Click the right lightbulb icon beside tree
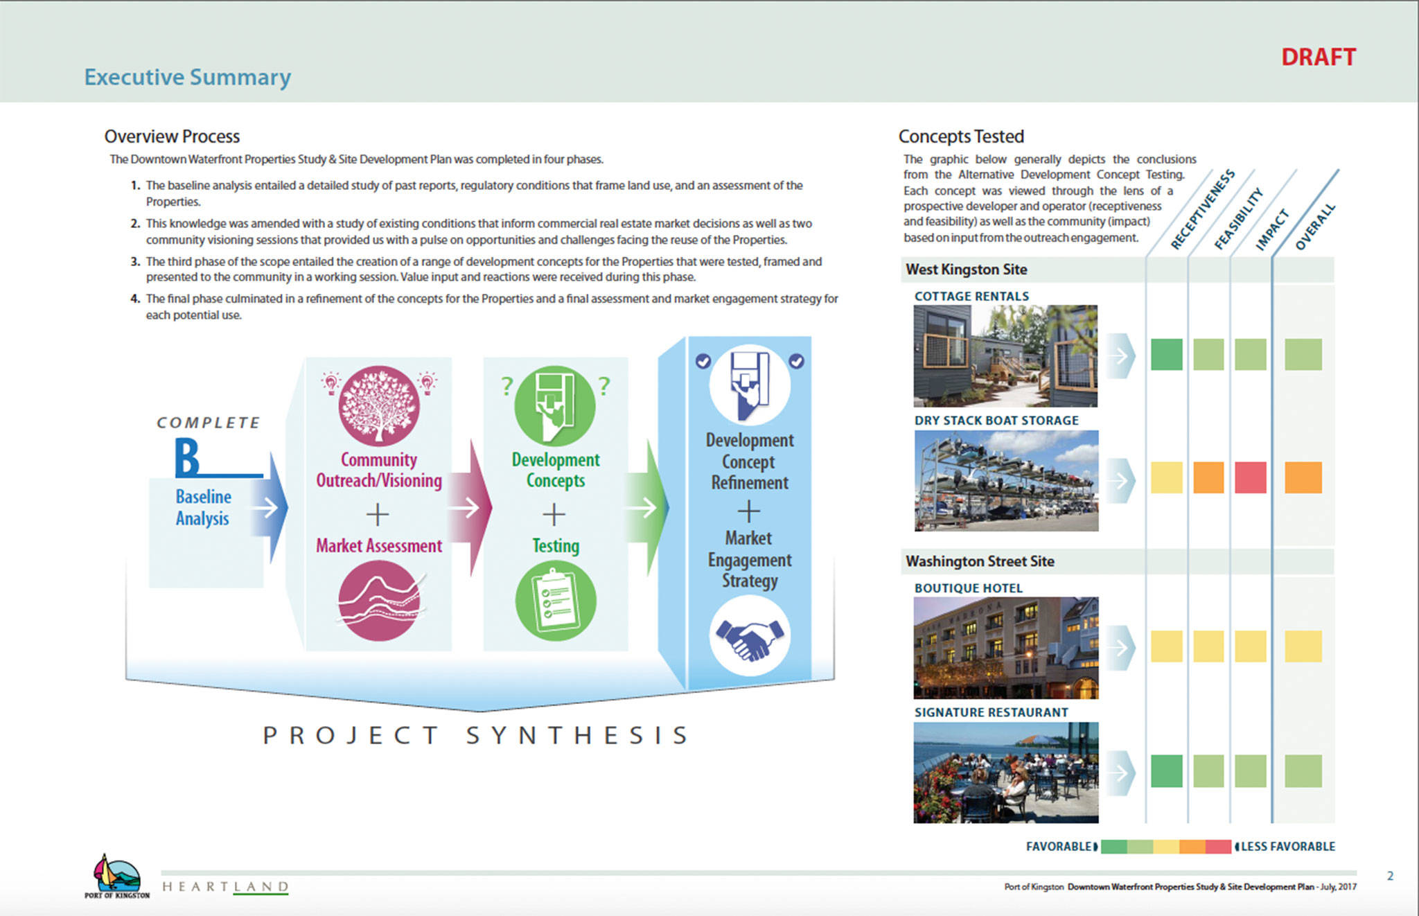 click(428, 382)
